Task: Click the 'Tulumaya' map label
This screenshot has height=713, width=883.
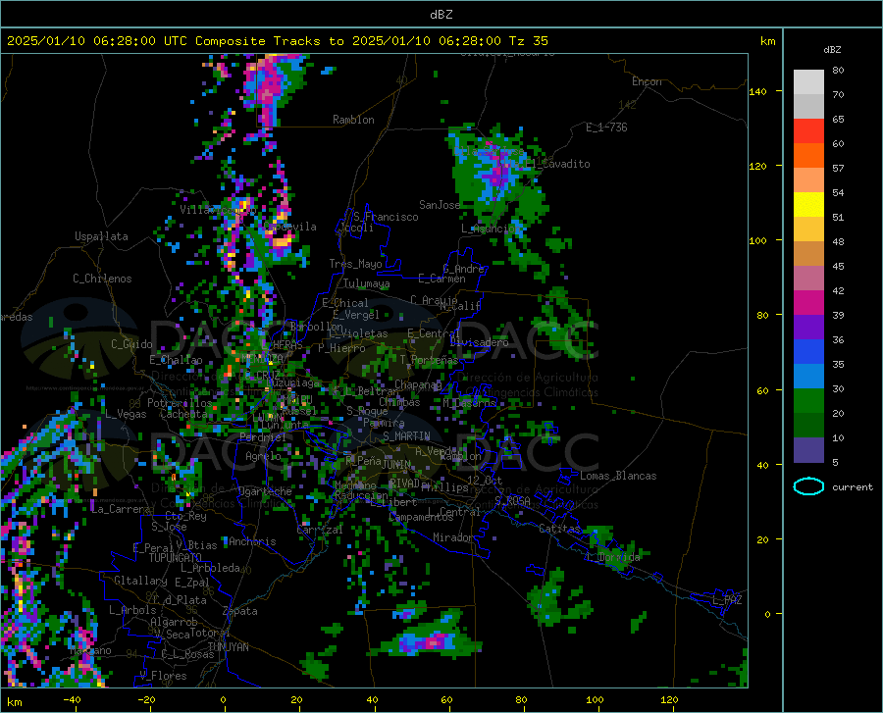Action: [366, 283]
